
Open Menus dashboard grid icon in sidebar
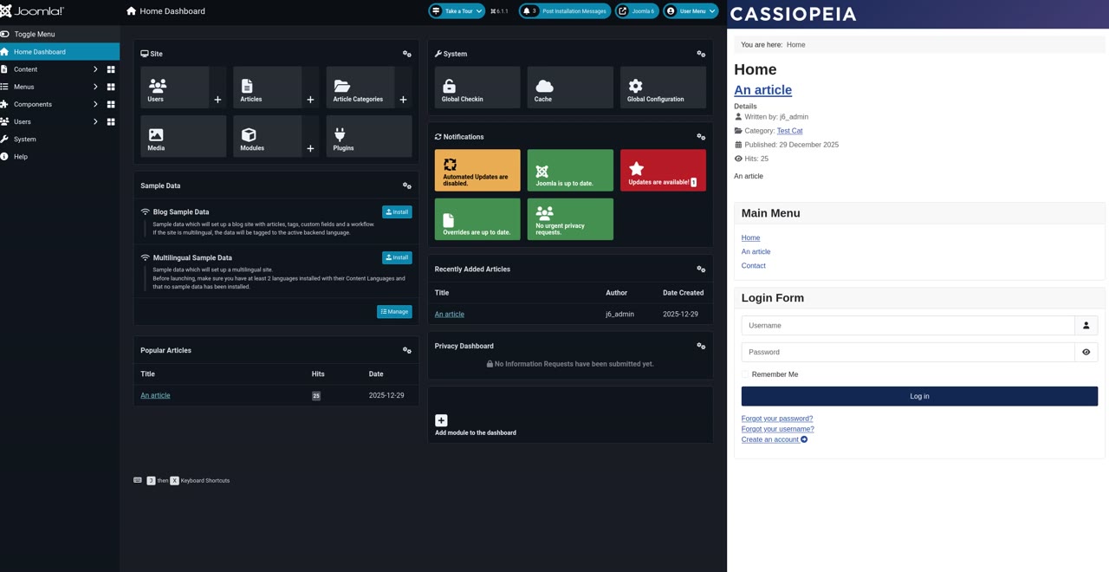(x=111, y=87)
